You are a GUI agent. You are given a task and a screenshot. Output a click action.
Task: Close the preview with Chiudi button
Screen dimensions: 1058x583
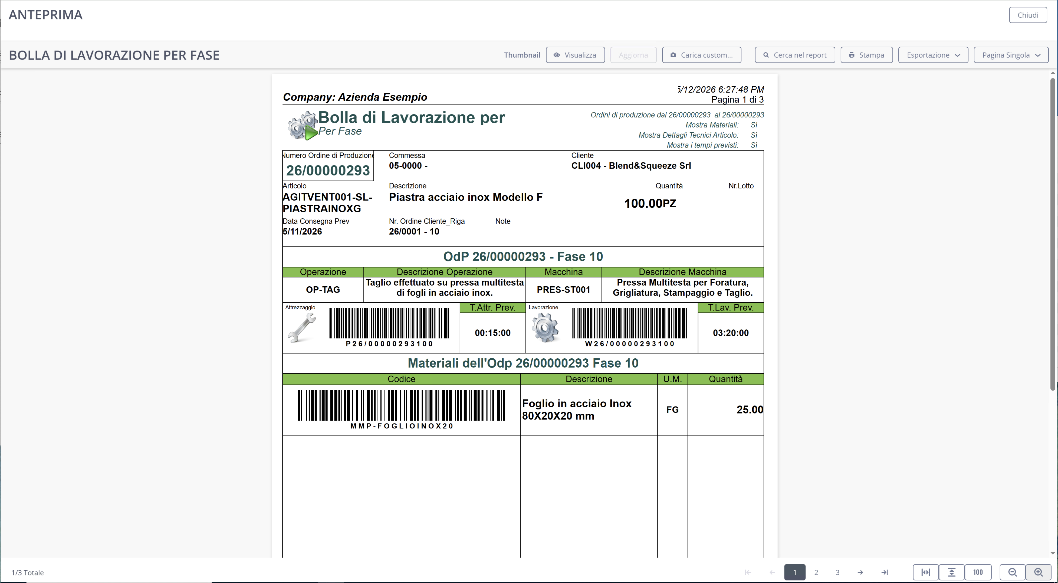[1028, 15]
